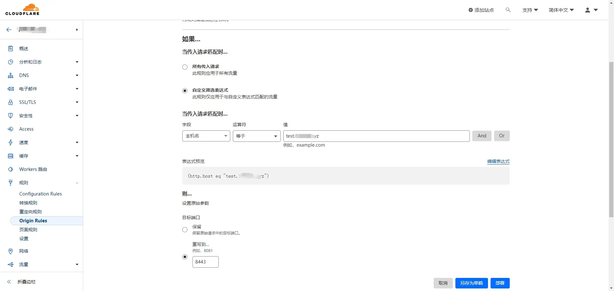This screenshot has height=291, width=614.
Task: Expand the 速度 section arrow
Action: coord(77,142)
